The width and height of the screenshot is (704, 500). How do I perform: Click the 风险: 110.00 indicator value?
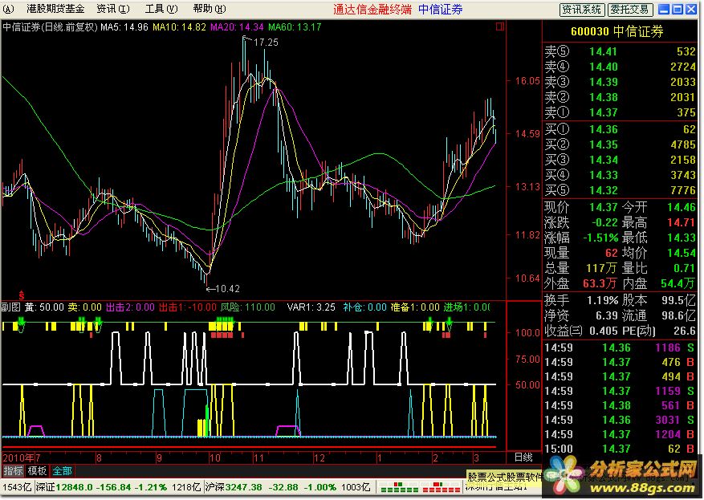coord(247,307)
